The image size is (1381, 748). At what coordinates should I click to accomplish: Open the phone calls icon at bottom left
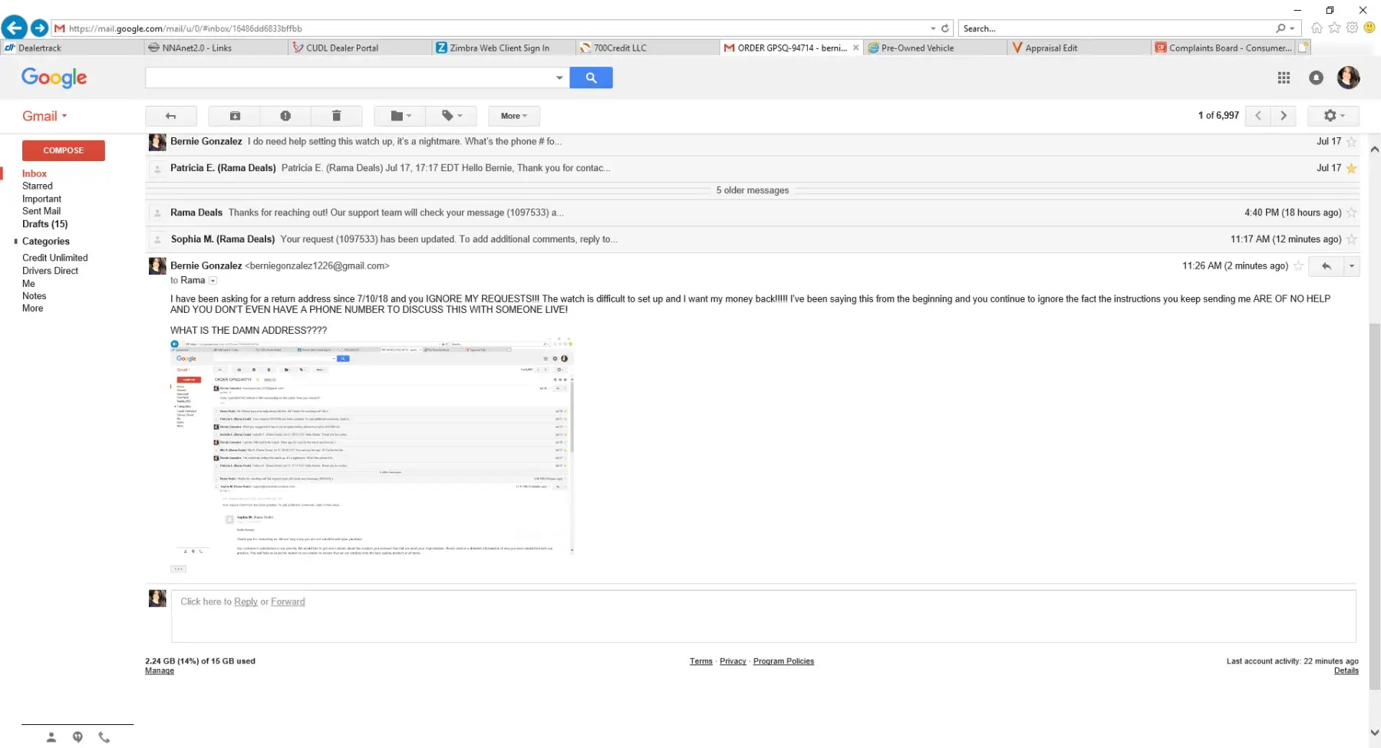click(104, 737)
